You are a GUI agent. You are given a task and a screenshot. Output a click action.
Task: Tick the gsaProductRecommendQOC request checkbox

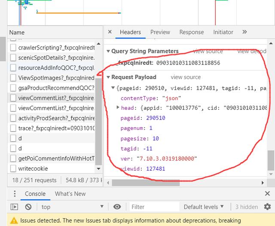(x=13, y=88)
